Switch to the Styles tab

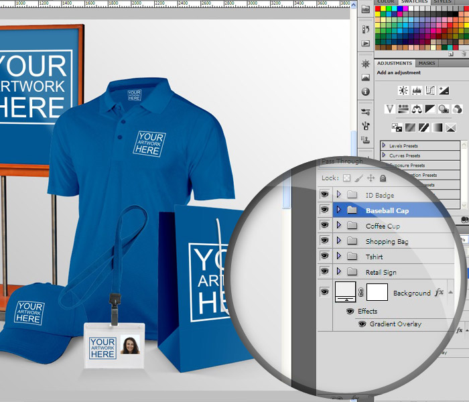(x=442, y=2)
